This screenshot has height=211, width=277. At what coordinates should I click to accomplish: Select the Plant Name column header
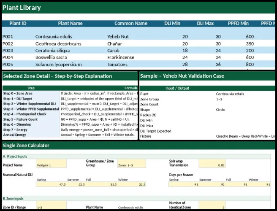tap(70, 24)
